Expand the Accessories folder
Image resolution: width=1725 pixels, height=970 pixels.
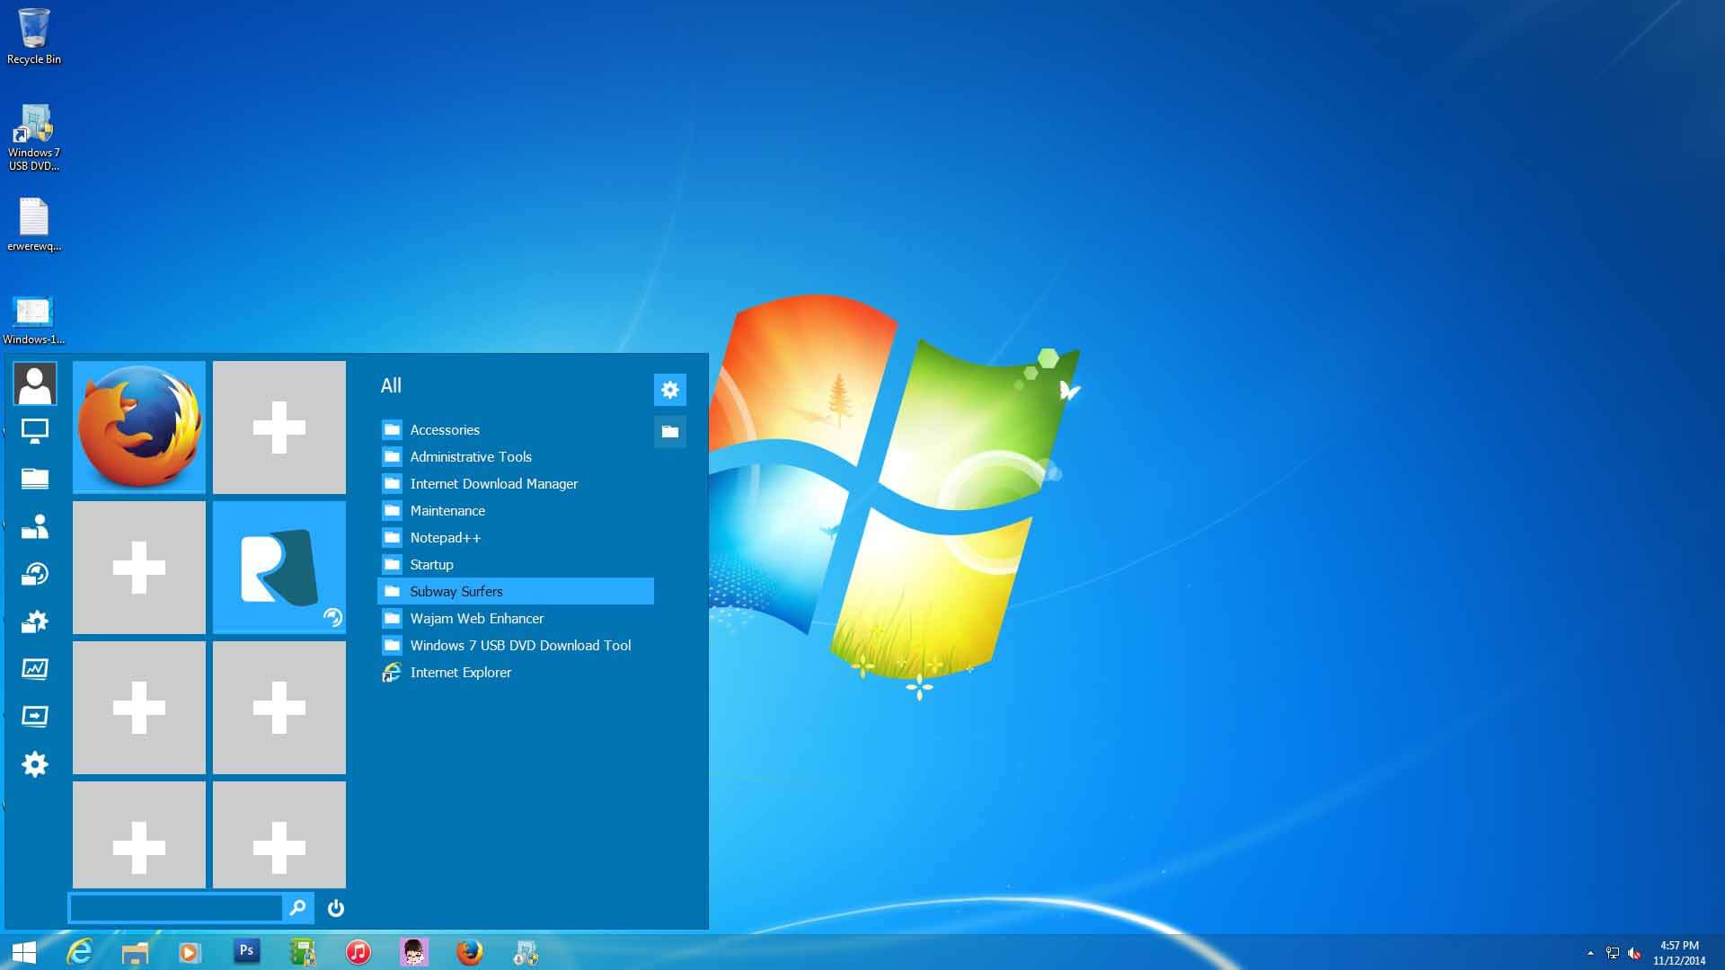coord(516,429)
